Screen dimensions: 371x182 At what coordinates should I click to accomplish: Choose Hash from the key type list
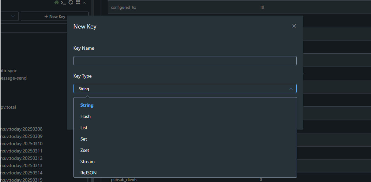point(85,116)
